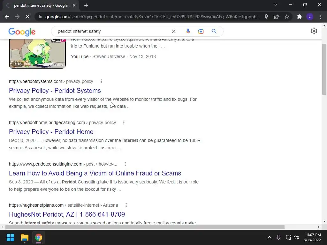The height and width of the screenshot is (245, 327).
Task: Go back to the previous page
Action: pos(7,17)
